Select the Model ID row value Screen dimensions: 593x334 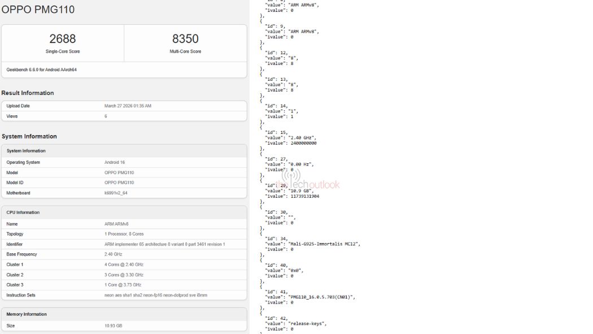pos(119,183)
